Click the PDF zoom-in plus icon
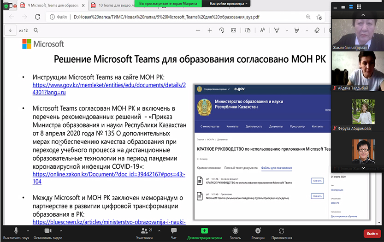The height and width of the screenshot is (242, 384). pyautogui.click(x=210, y=30)
